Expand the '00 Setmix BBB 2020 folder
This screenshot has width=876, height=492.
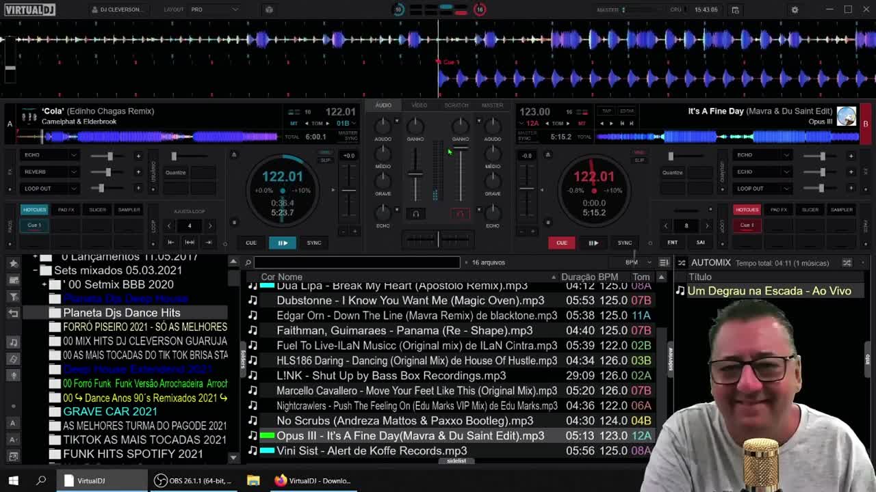point(44,284)
